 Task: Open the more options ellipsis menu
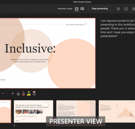click(3, 94)
